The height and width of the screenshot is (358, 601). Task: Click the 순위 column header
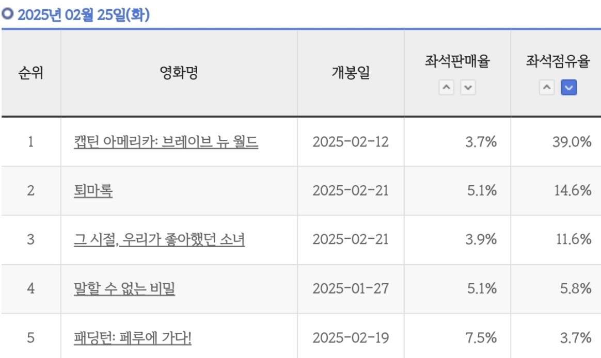pyautogui.click(x=30, y=74)
